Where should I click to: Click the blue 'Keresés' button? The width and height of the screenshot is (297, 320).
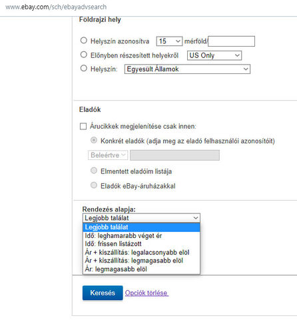(x=103, y=293)
